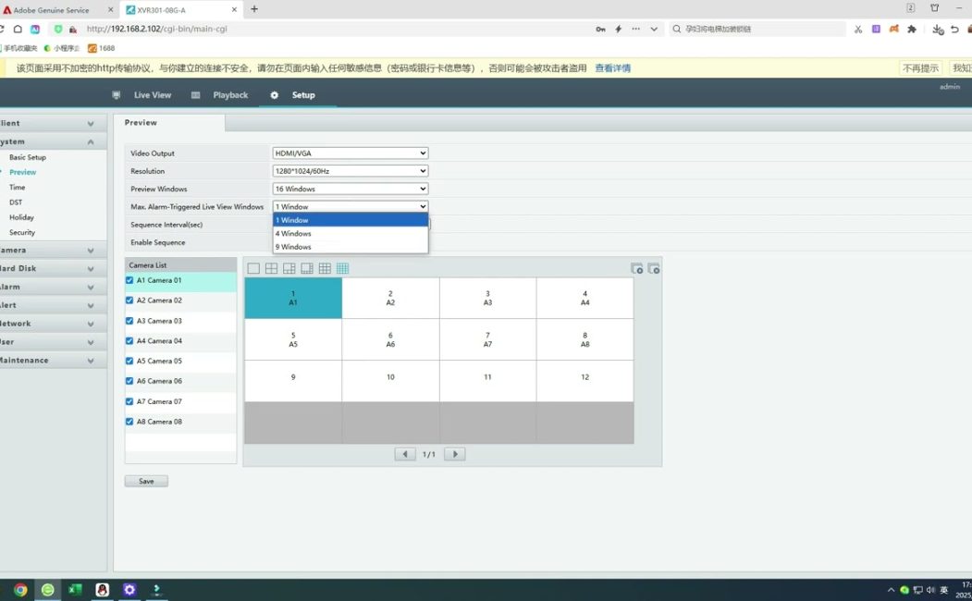Screen dimensions: 972x601
Task: Go to previous layout page arrow
Action: tap(405, 454)
